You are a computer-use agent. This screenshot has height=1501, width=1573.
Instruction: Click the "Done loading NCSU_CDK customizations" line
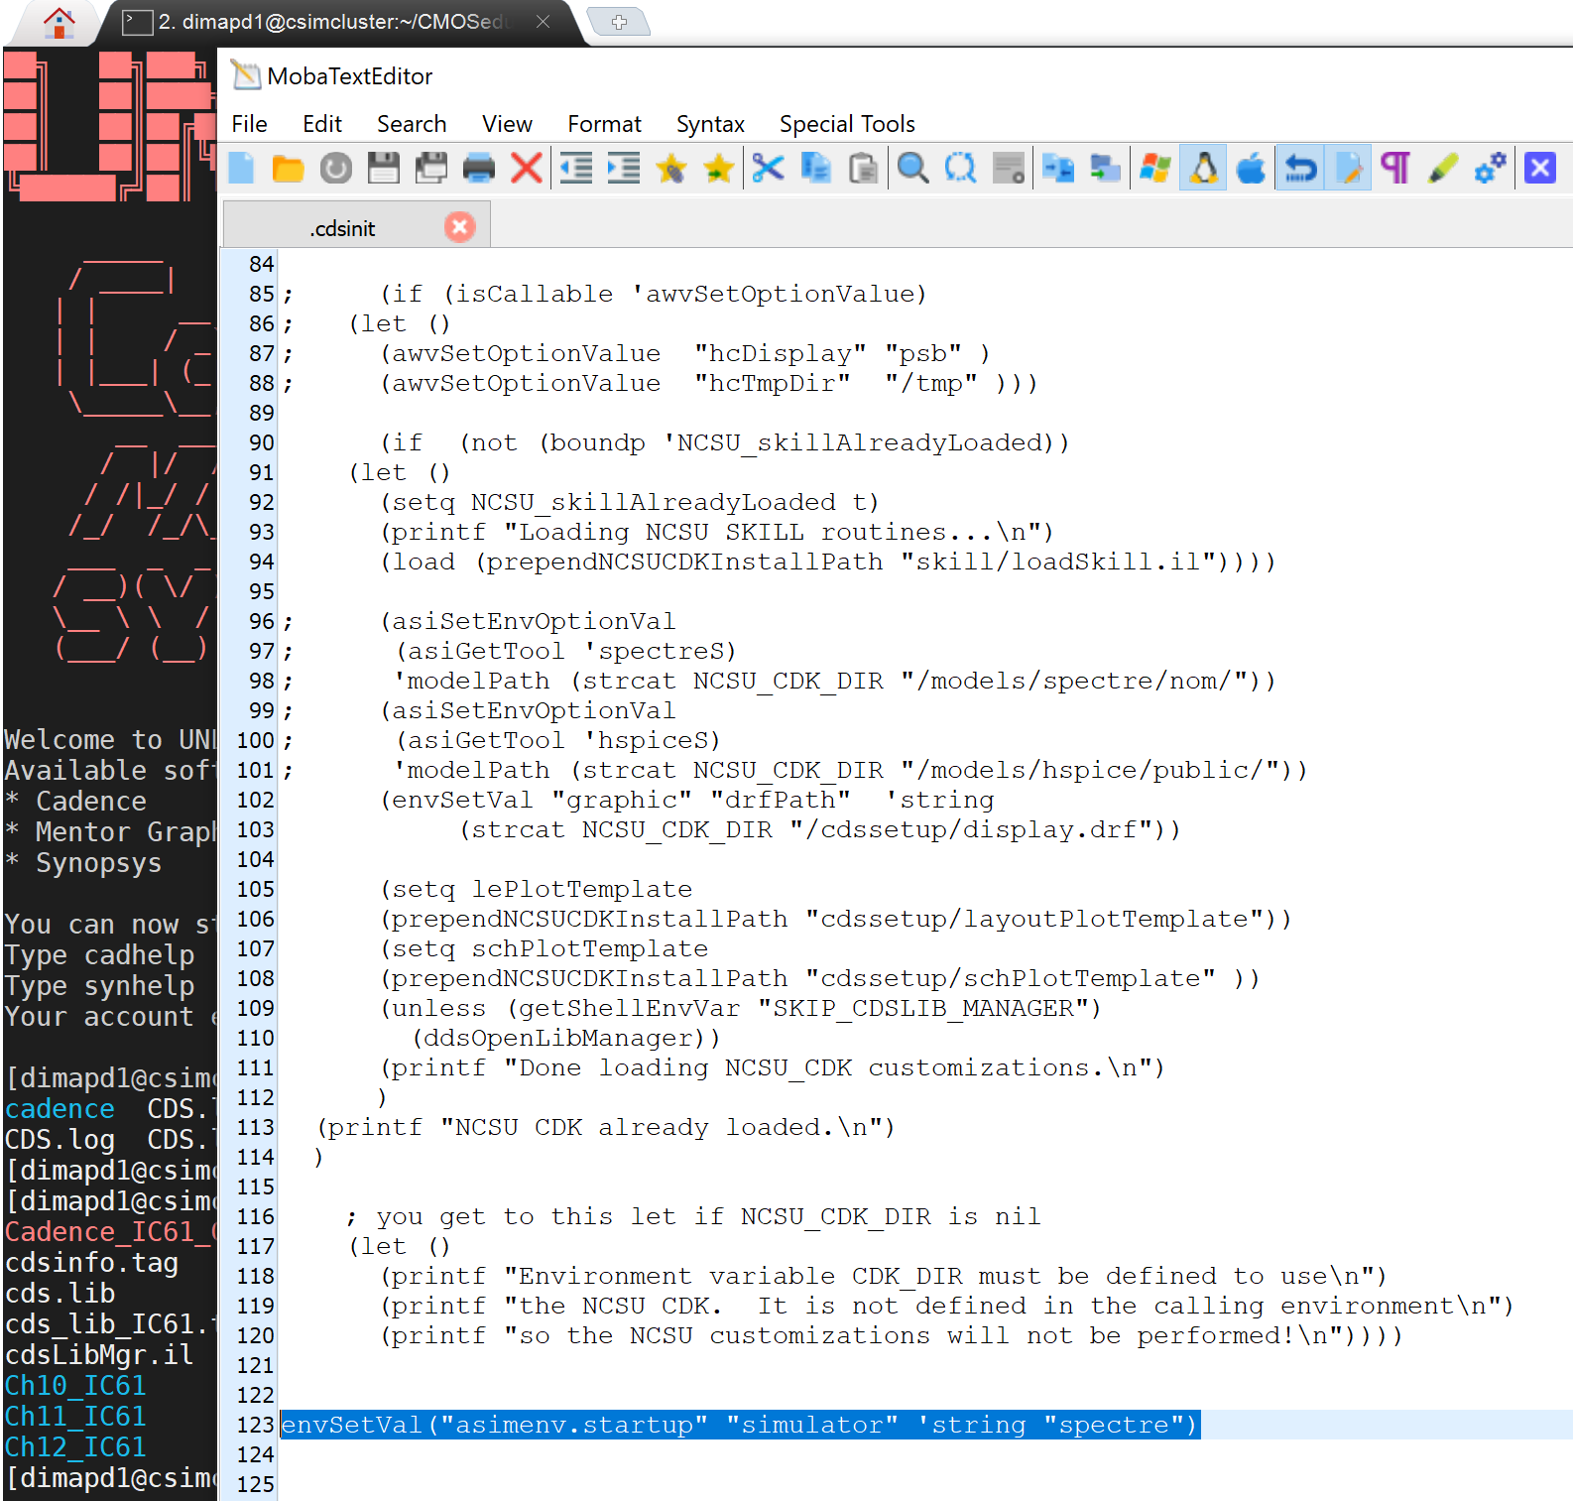click(x=773, y=1067)
